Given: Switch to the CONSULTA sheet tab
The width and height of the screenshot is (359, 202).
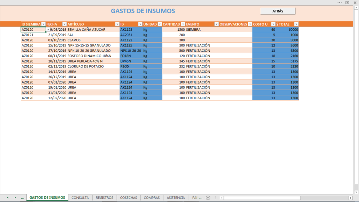Looking at the screenshot, I should click(x=80, y=198).
